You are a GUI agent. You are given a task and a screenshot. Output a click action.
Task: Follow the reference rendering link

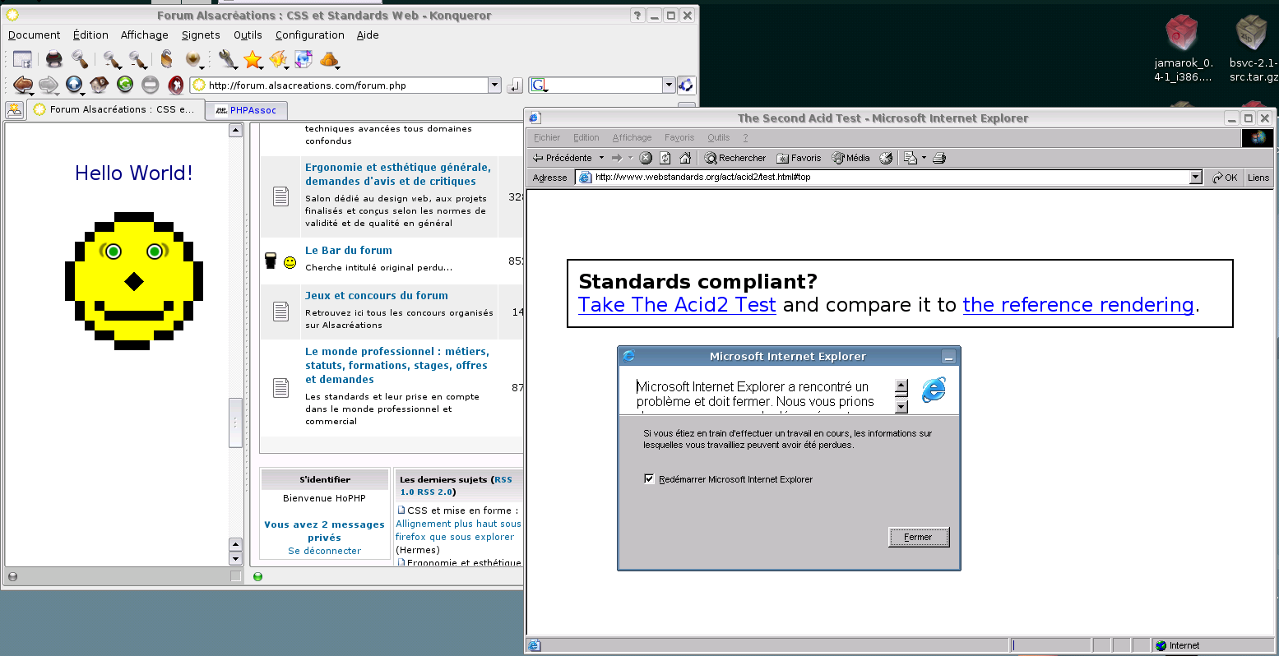[1078, 305]
